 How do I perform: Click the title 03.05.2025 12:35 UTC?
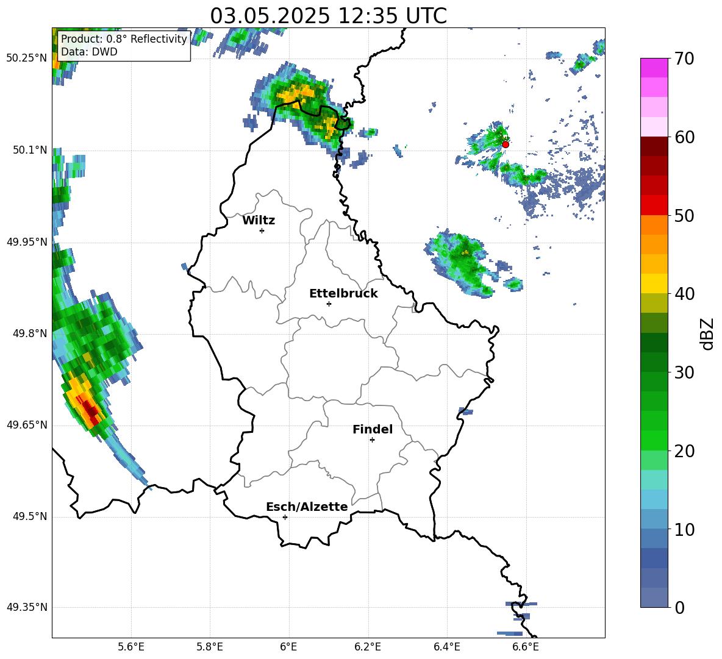point(328,16)
